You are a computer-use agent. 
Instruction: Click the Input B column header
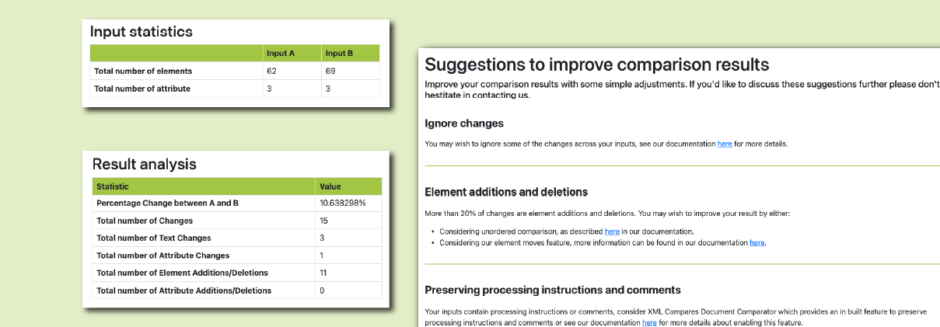click(x=339, y=54)
